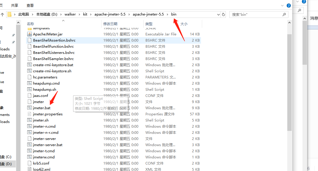Click the jmeter-n-r.cmd file icon

tap(30, 133)
